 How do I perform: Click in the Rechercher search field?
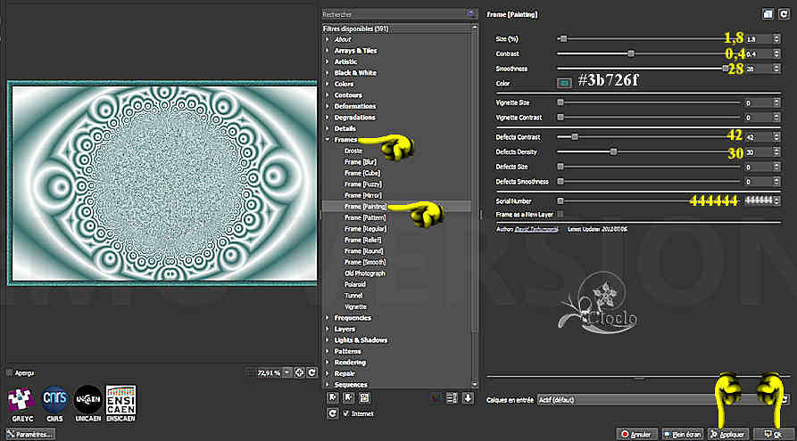pyautogui.click(x=393, y=14)
